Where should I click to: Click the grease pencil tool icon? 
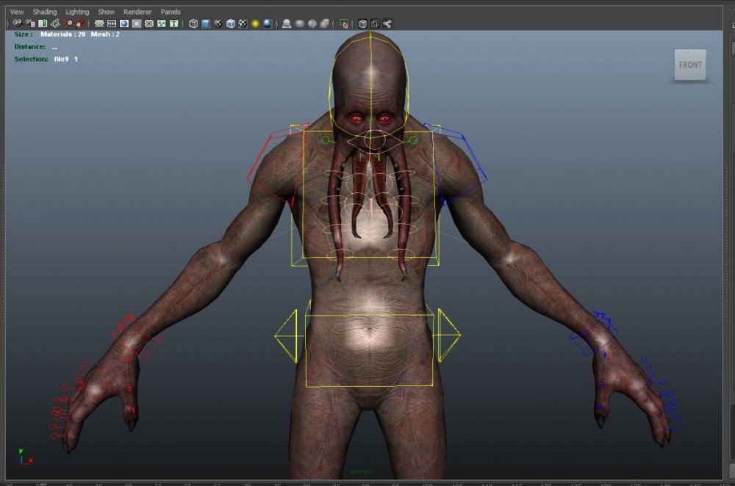tap(80, 23)
